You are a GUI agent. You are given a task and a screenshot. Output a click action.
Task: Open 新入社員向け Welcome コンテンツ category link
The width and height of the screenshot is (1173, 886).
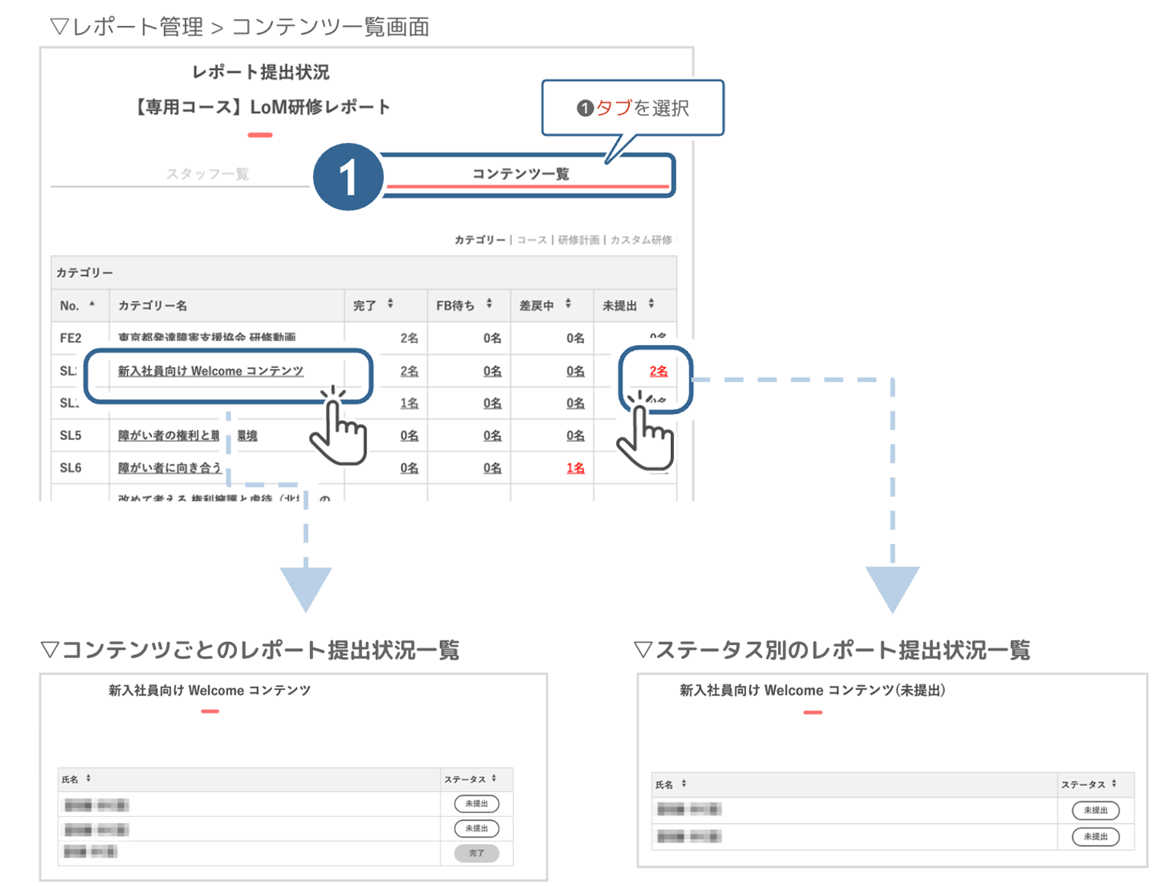(210, 371)
